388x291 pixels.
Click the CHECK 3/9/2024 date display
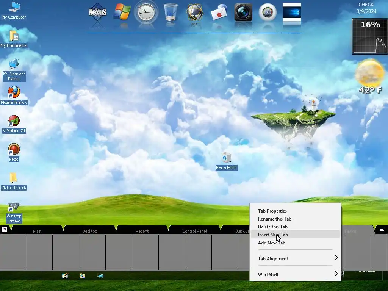(x=366, y=8)
